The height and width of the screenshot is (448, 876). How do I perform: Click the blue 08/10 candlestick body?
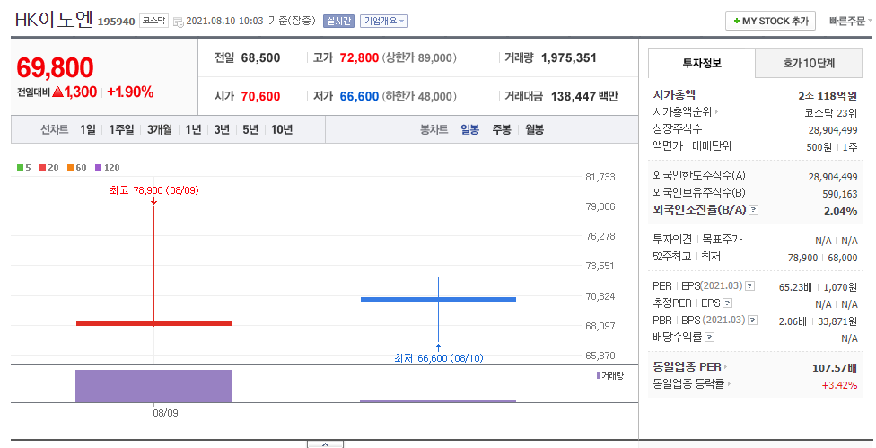tap(438, 299)
